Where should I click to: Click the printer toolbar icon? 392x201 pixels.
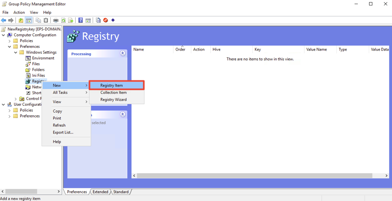pyautogui.click(x=56, y=20)
